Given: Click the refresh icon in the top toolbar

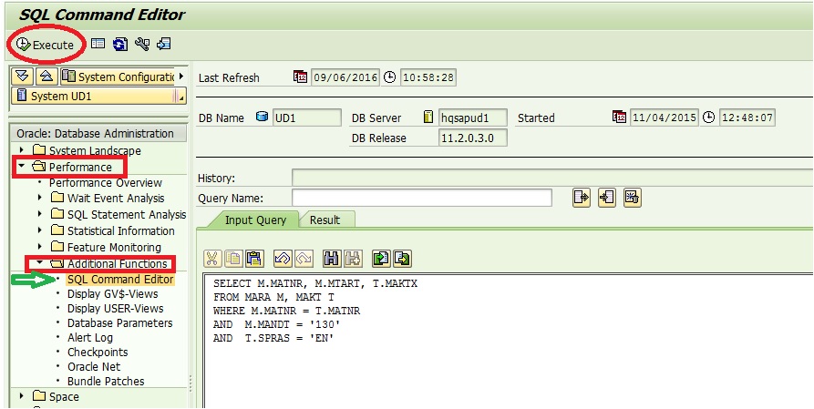Looking at the screenshot, I should click(120, 44).
